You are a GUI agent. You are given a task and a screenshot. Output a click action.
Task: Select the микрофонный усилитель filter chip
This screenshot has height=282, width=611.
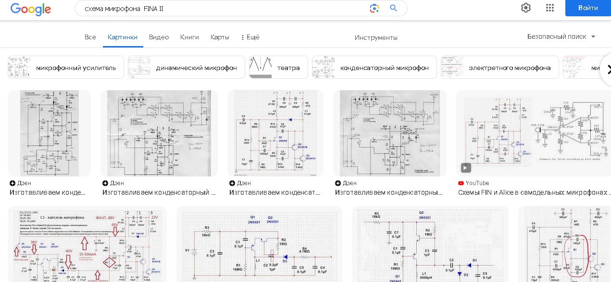(66, 68)
